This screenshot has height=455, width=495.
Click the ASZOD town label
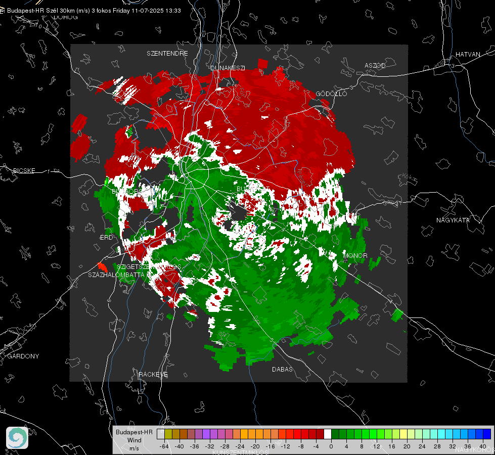375,66
